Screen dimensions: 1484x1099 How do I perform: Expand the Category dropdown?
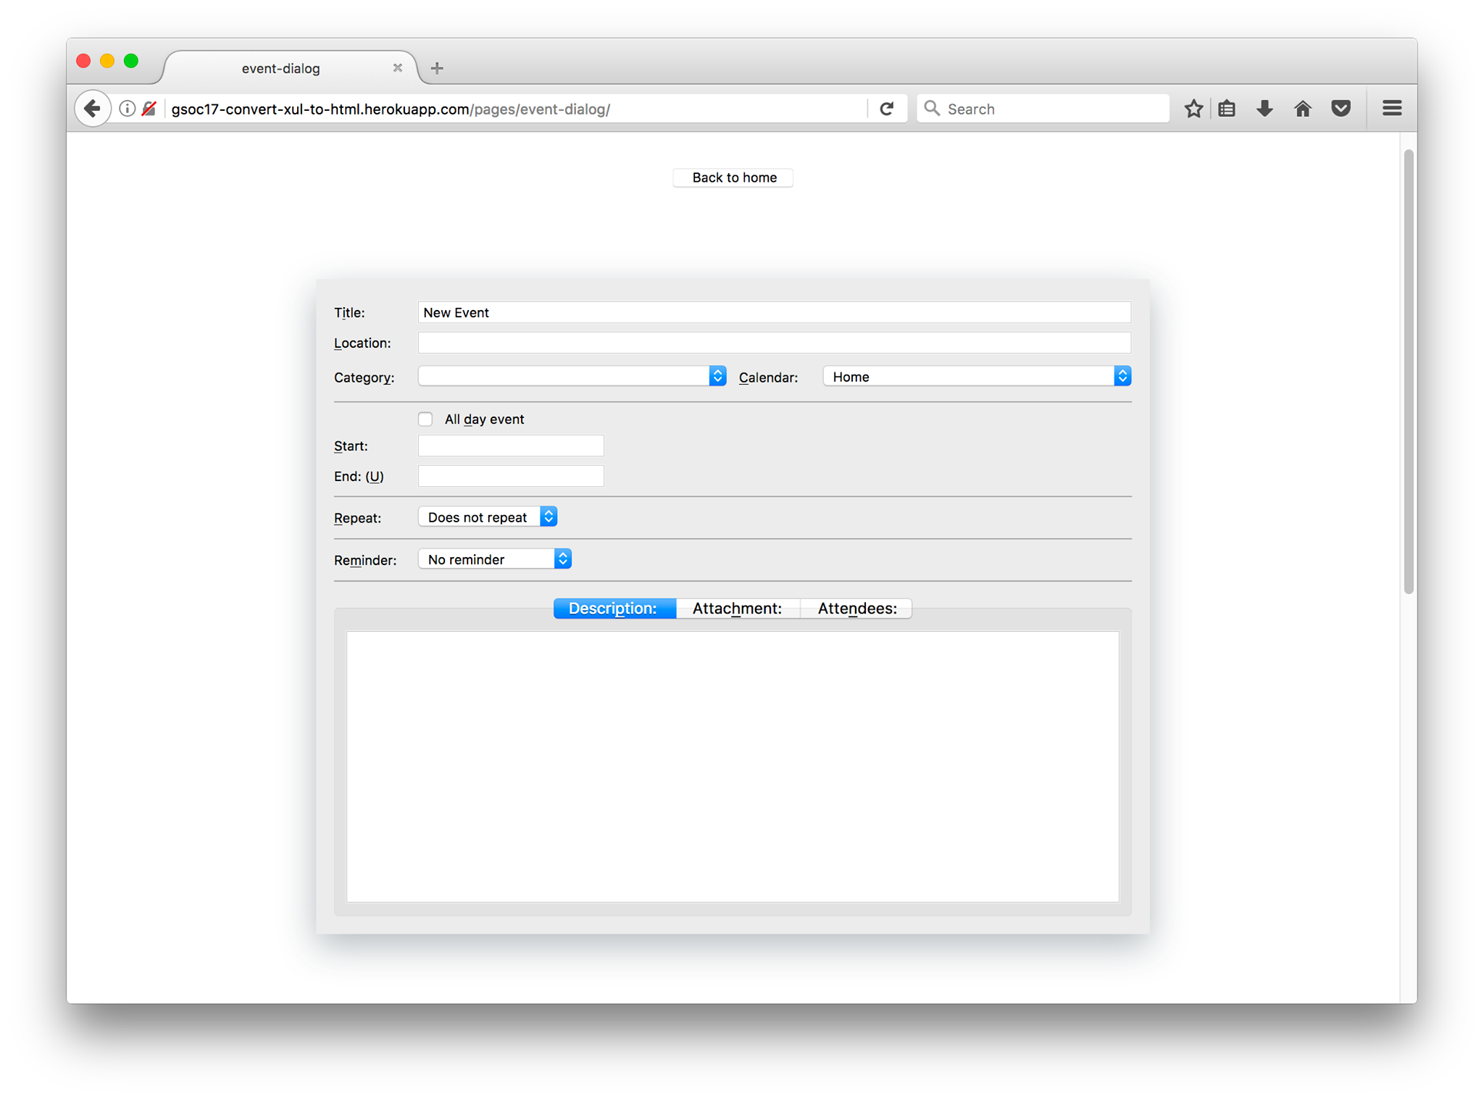point(572,376)
